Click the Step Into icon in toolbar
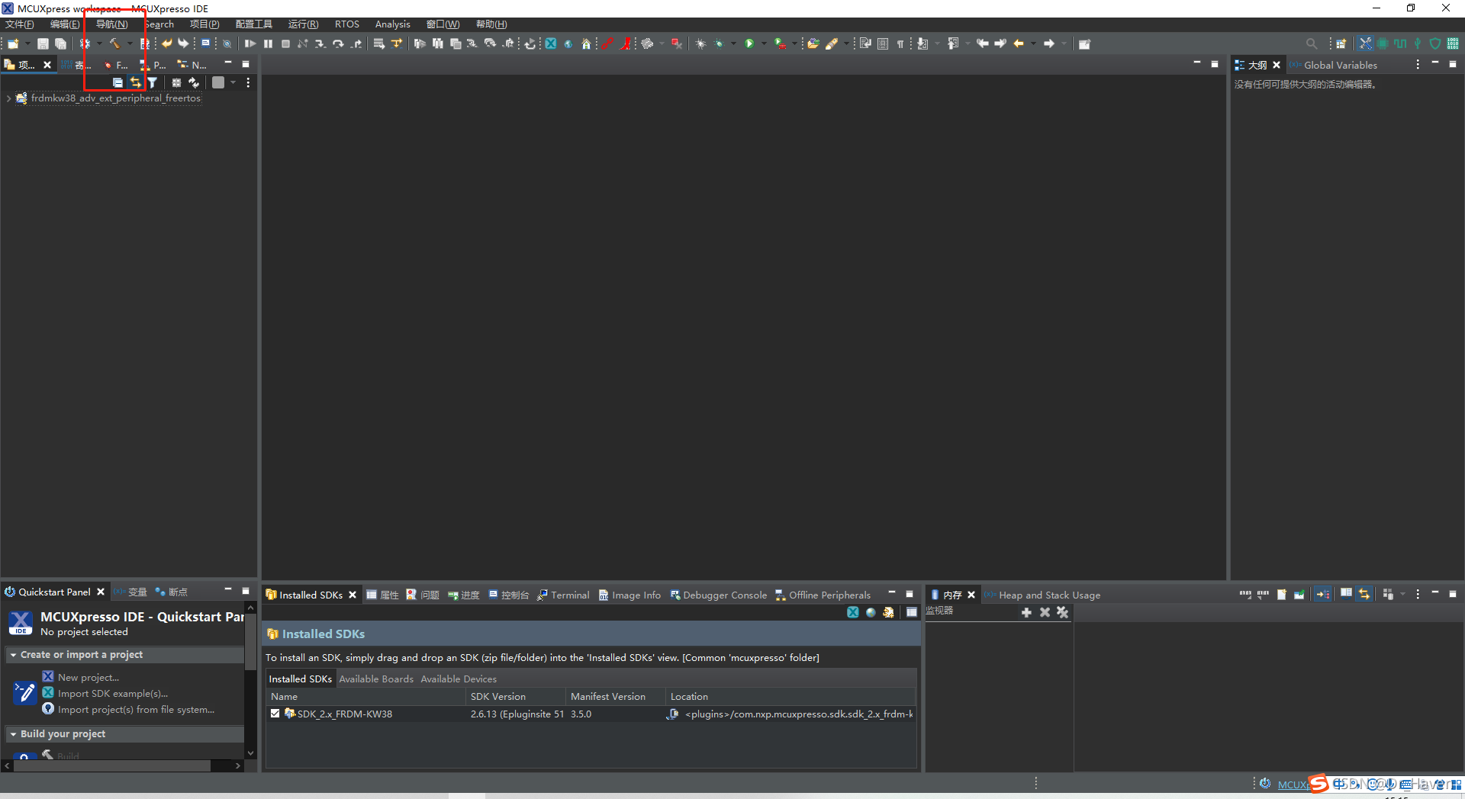Image resolution: width=1465 pixels, height=799 pixels. pos(320,43)
